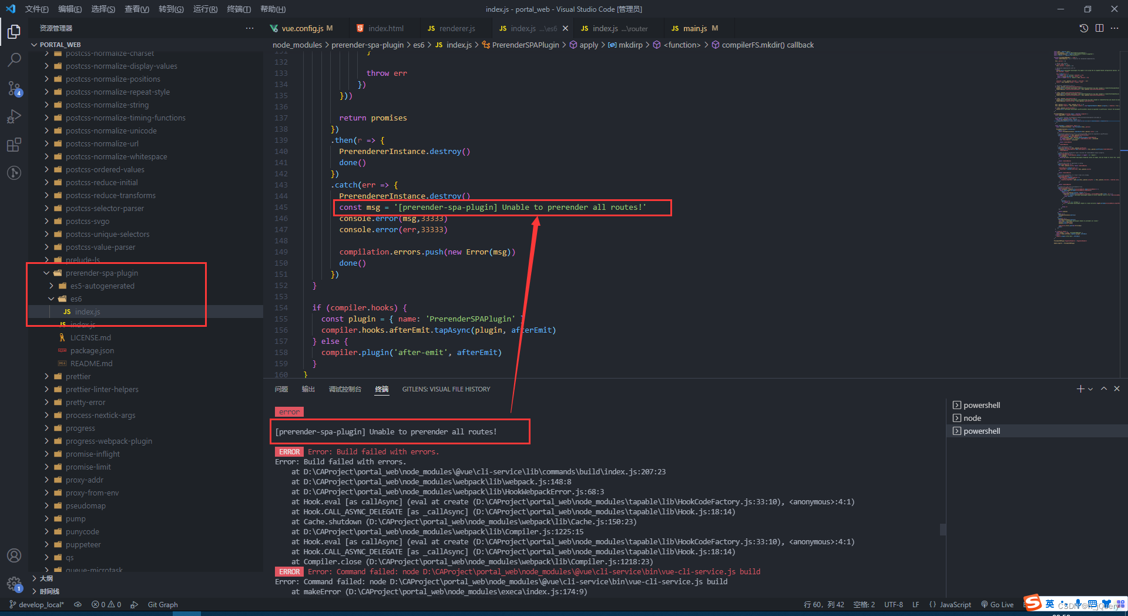Open the cursor line 60, column 42 indicator
This screenshot has height=616, width=1128.
coord(824,604)
